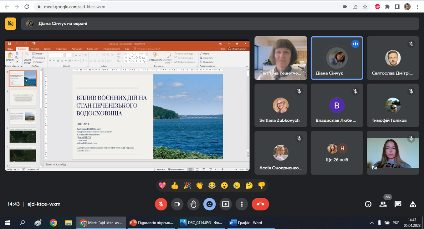Viewport: 424px width, 229px height.
Task: Switch to the PowerPoint taskbar item
Action: coord(151,223)
